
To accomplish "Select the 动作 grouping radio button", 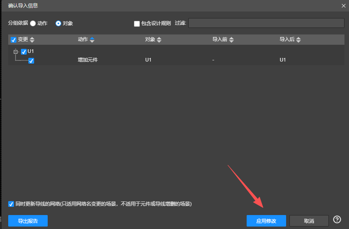I will 33,23.
